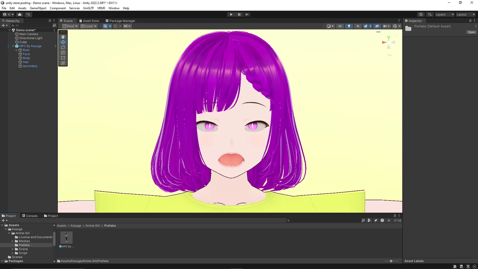Select the Scale tool

[x=63, y=53]
